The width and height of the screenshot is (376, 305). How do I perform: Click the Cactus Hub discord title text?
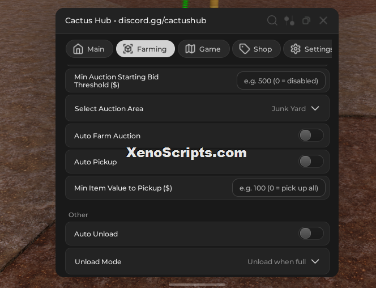(136, 20)
